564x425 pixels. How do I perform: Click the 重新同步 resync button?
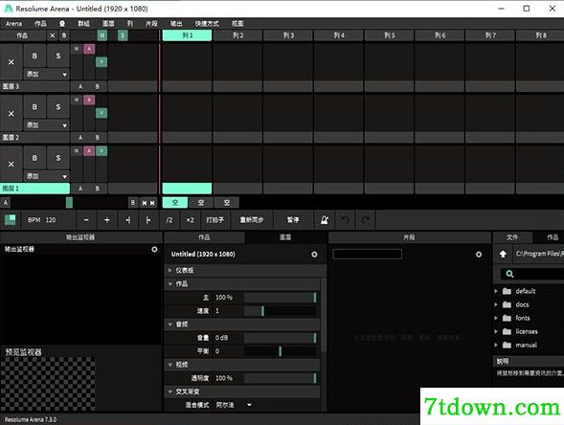252,220
